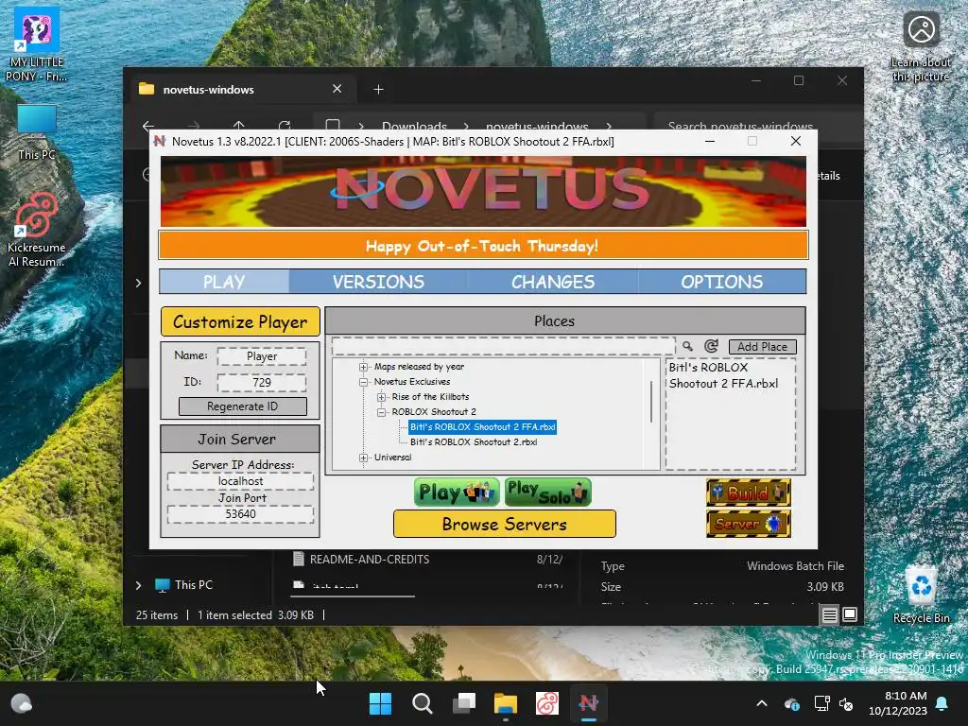968x726 pixels.
Task: Open the VERSIONS tab
Action: (378, 282)
